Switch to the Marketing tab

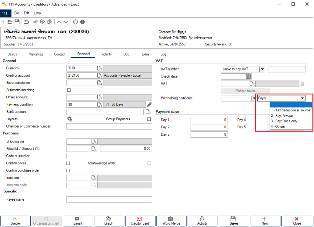pos(36,54)
